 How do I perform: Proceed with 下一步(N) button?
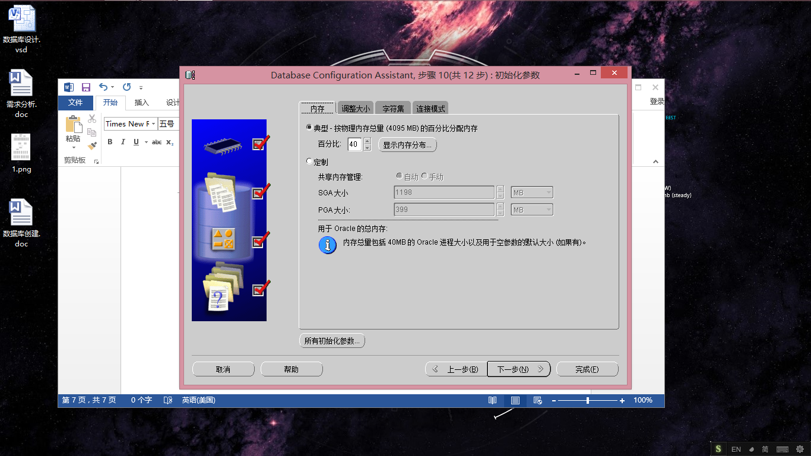coord(519,369)
